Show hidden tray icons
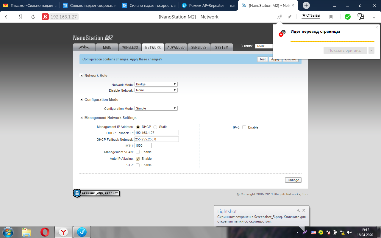Image resolution: width=381 pixels, height=238 pixels. click(297, 232)
